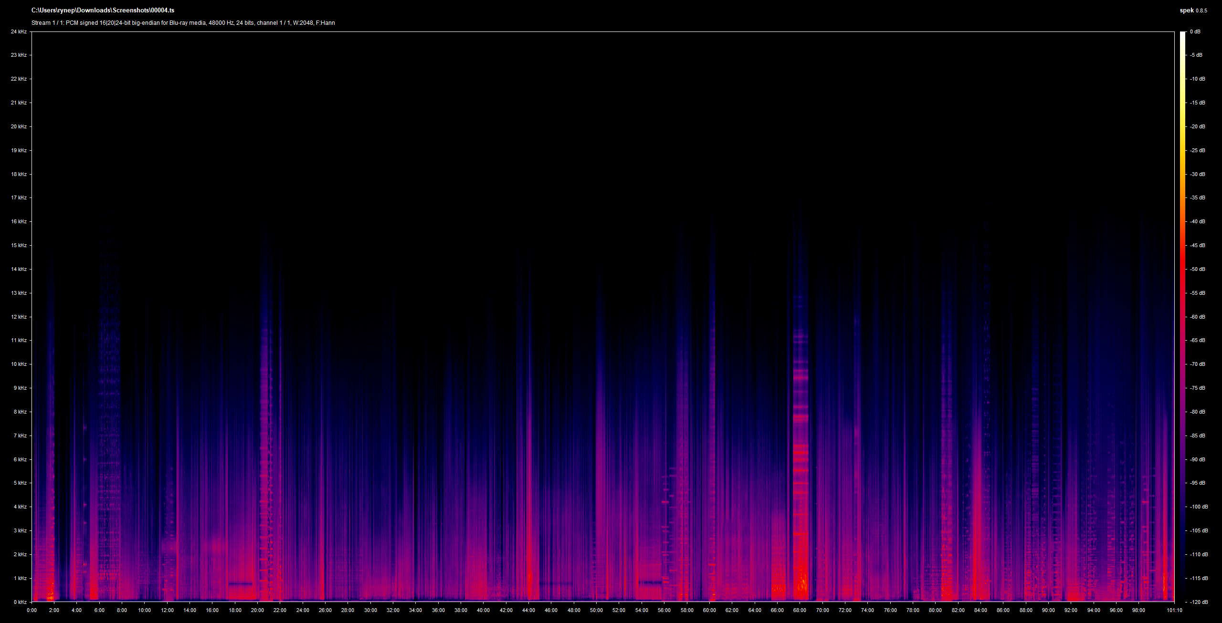Screen dimensions: 1222x623
Task: Click the 60:00 time axis label
Action: [709, 610]
